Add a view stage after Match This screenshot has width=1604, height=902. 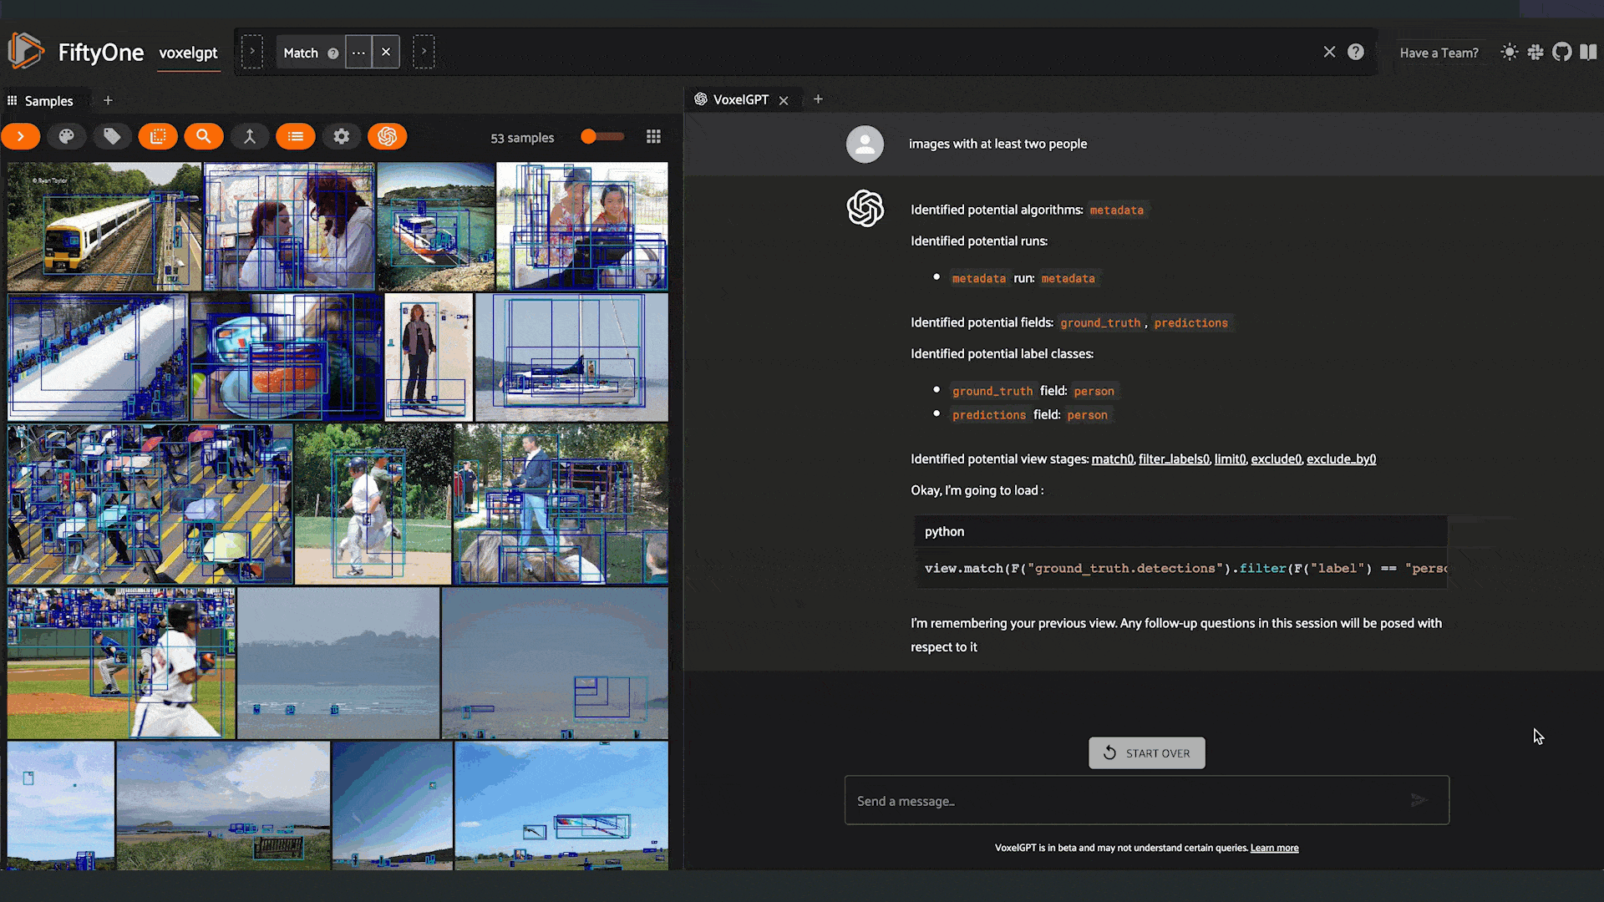[x=424, y=53]
